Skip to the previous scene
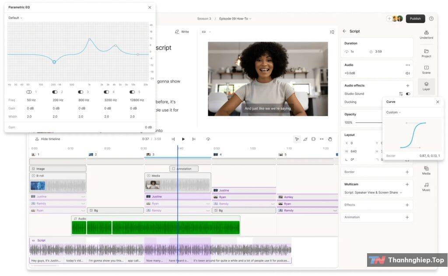448x276 pixels. [x=173, y=139]
